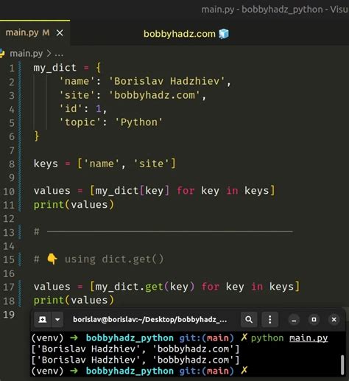Click print(values) on line 18

point(74,300)
